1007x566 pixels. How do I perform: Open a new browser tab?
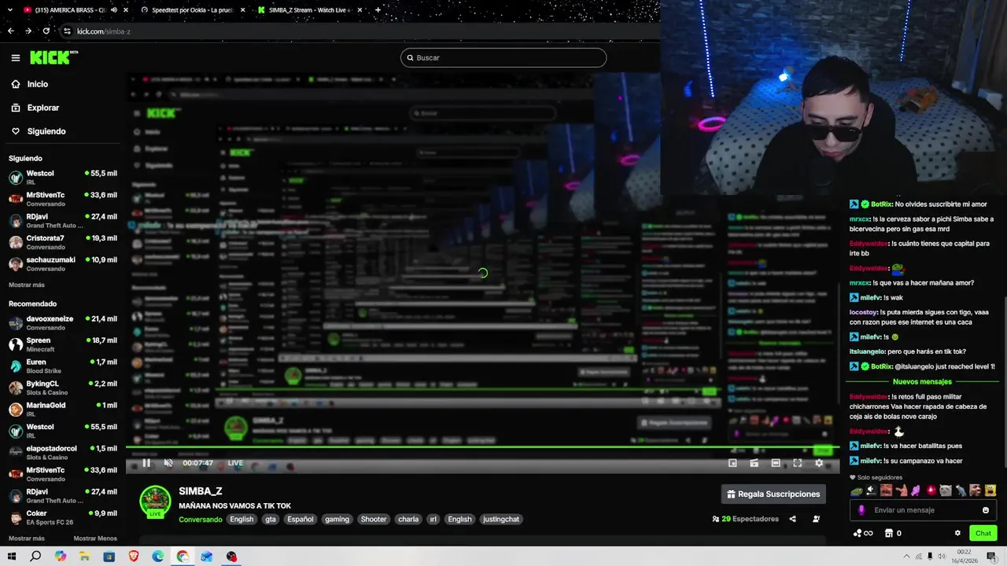[x=378, y=10]
